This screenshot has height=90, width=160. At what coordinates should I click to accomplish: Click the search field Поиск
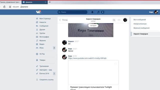[x=72, y=12]
